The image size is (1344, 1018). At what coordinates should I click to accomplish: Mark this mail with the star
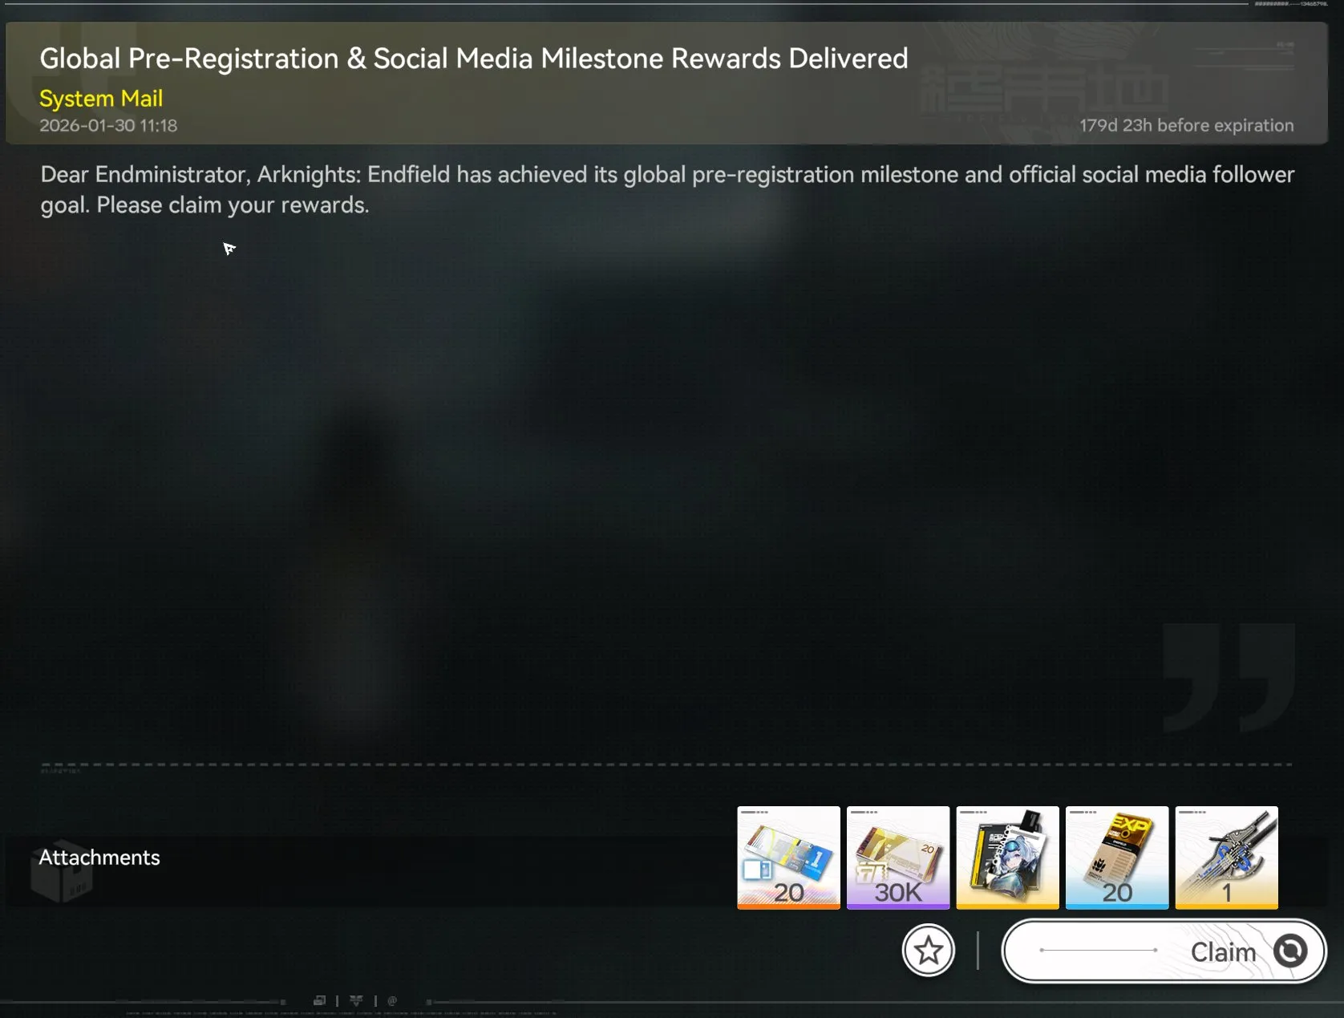(929, 951)
